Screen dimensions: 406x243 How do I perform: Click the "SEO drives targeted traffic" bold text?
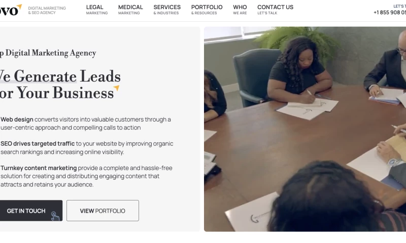tap(38, 144)
